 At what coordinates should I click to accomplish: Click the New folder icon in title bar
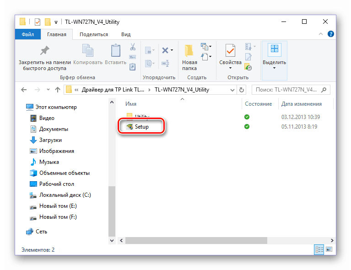pyautogui.click(x=48, y=22)
